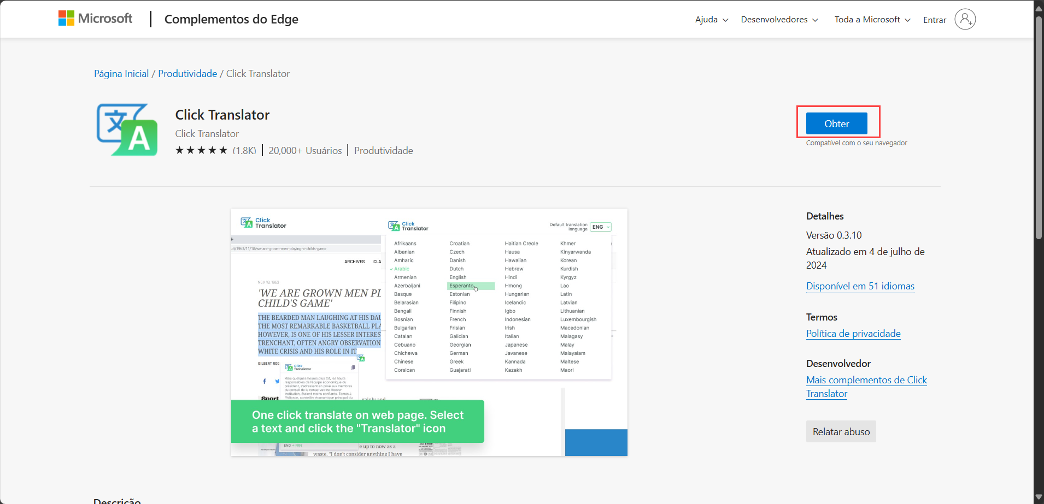
Task: Open the Produtividade category beside user count
Action: tap(384, 151)
